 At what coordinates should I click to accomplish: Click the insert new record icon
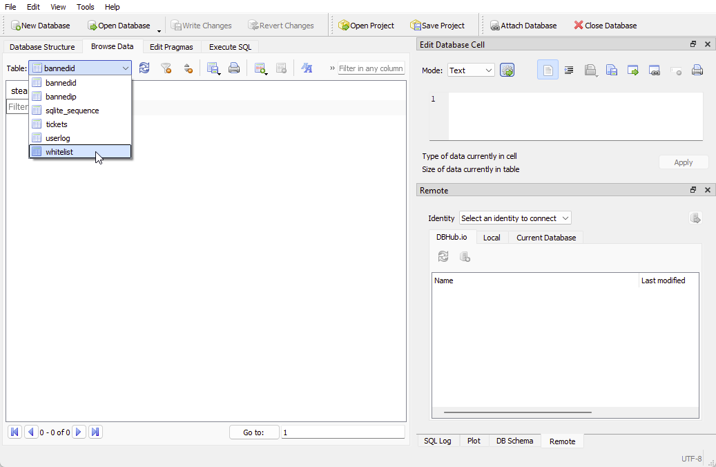pyautogui.click(x=260, y=68)
